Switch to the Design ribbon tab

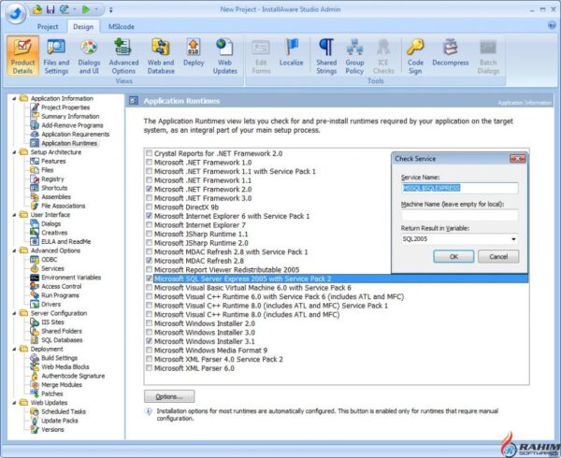83,26
